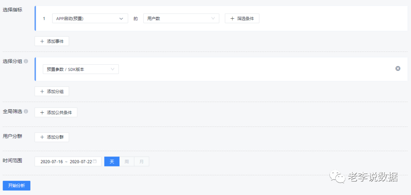Select the 月 granularity tab
Image resolution: width=411 pixels, height=195 pixels.
click(142, 161)
